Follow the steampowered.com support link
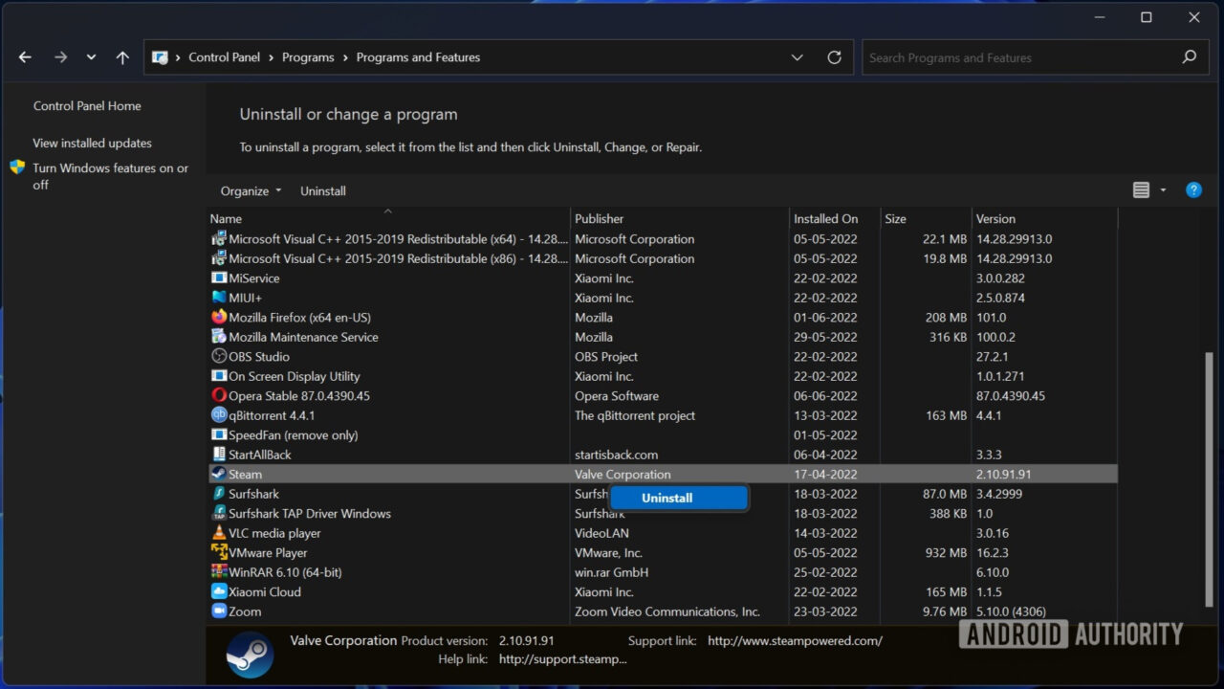Screen dimensions: 1224x689 click(794, 640)
